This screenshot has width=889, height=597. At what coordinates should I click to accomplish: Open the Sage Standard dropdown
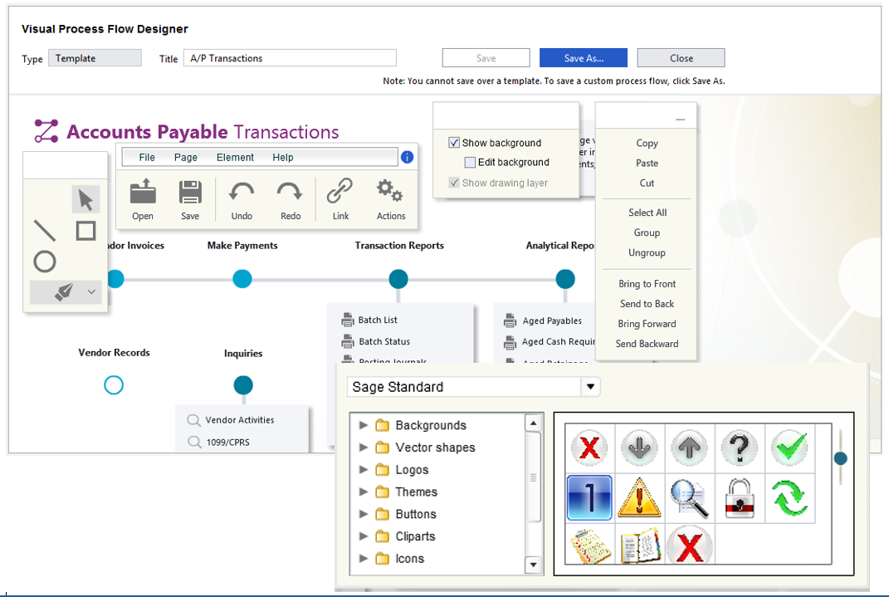point(590,387)
